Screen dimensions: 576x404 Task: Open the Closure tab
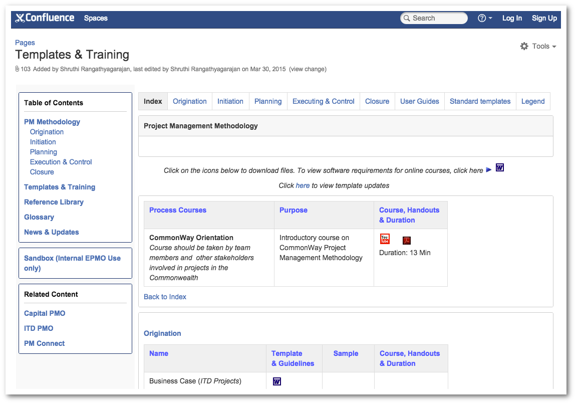[377, 101]
